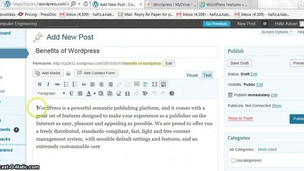Click the browser address bar

[x=40, y=4]
